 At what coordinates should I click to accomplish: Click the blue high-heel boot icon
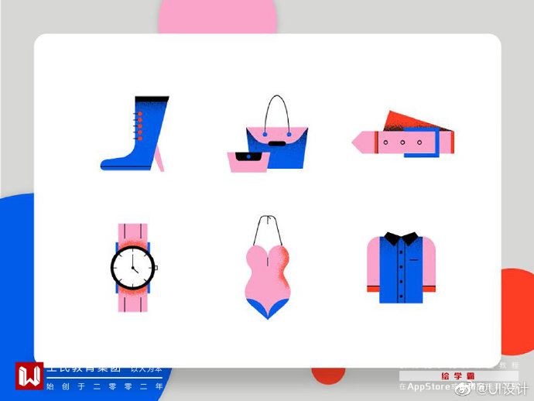coord(135,133)
